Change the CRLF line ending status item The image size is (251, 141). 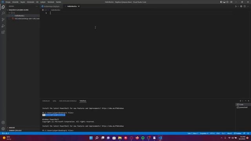pos(218,133)
